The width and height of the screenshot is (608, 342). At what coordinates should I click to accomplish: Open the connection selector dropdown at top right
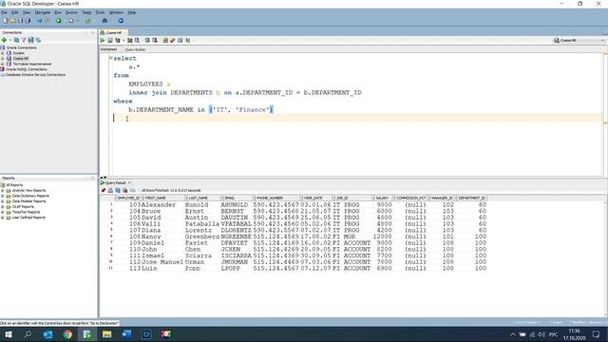point(579,40)
